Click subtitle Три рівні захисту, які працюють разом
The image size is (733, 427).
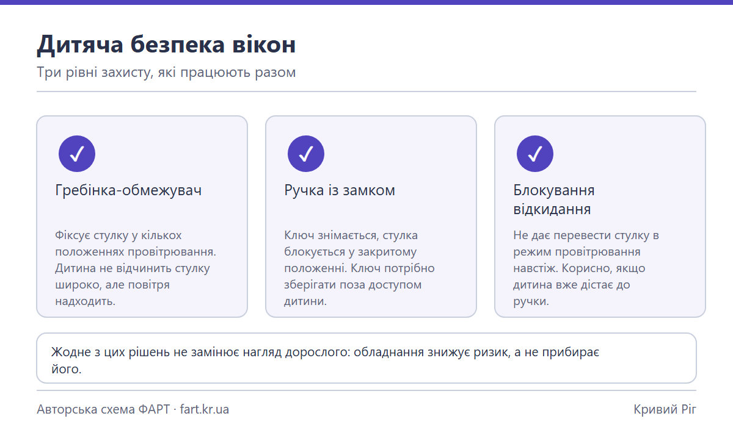[x=166, y=72]
